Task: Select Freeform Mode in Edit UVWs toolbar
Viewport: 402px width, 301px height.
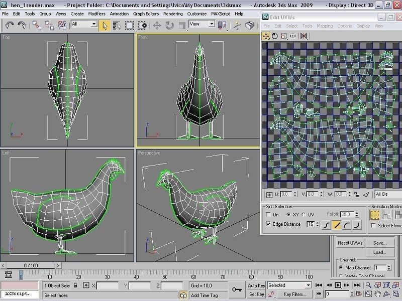Action: [x=293, y=36]
